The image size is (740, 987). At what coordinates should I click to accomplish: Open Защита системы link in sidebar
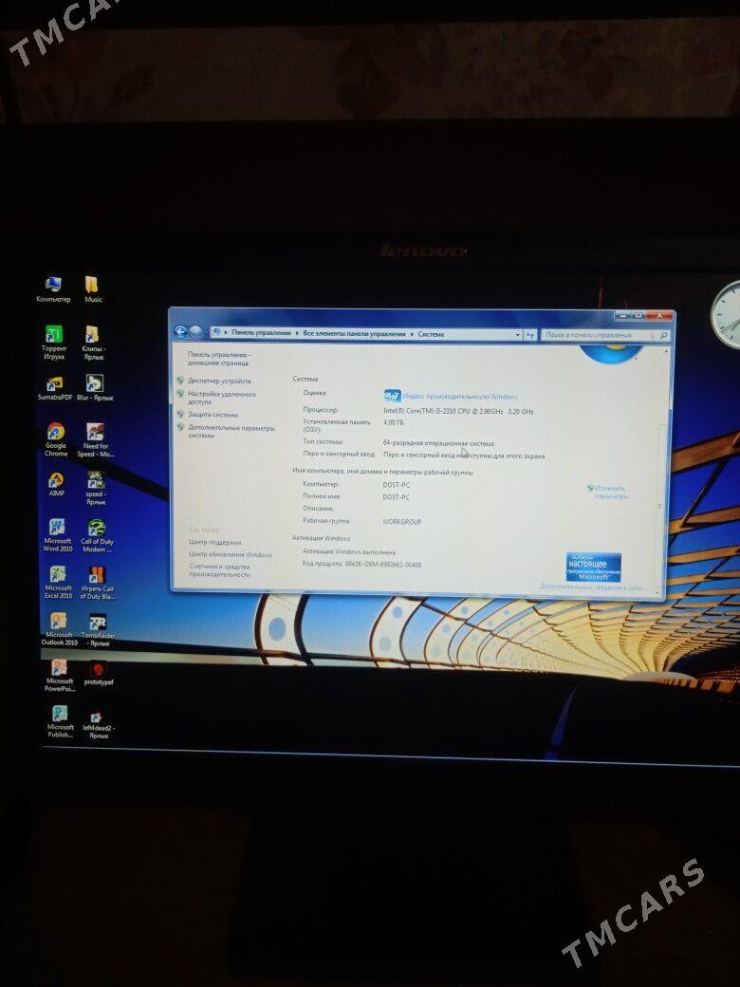coord(213,415)
